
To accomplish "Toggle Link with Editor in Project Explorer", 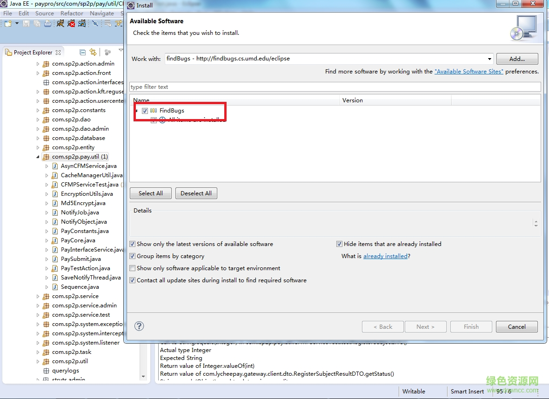I will tap(93, 53).
